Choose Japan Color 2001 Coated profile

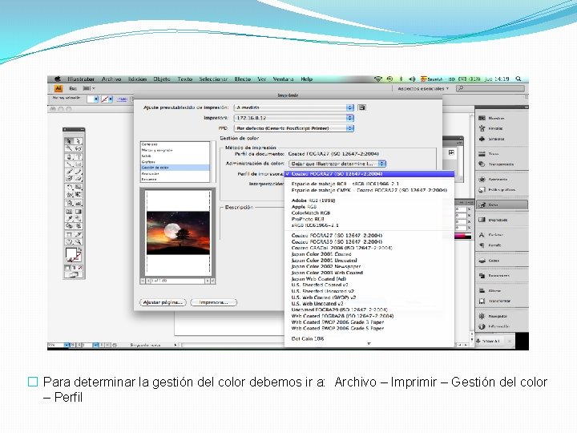tap(321, 254)
